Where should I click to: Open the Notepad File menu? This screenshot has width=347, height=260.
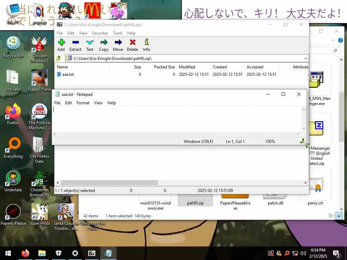(57, 103)
